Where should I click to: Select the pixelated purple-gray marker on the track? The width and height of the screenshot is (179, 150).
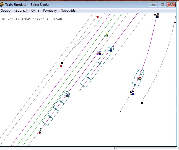[99, 53]
